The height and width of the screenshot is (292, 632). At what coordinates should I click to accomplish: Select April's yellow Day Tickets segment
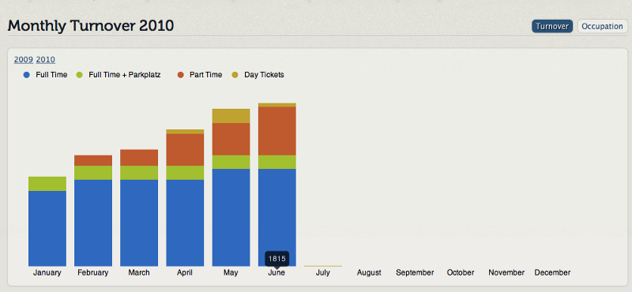[x=185, y=132]
